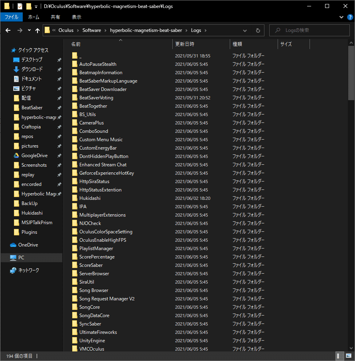
Task: Click folder icon of IPA
Action: (75, 207)
